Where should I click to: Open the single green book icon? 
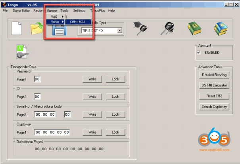pyautogui.click(x=194, y=28)
